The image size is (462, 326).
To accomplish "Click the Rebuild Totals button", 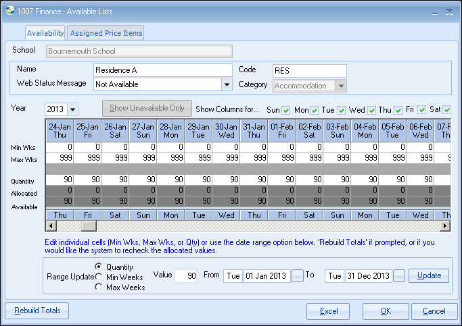I will 37,311.
